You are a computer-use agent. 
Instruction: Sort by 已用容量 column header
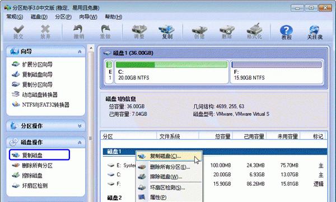click(x=249, y=136)
